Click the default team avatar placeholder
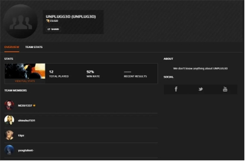245x161 pixels. point(20,21)
